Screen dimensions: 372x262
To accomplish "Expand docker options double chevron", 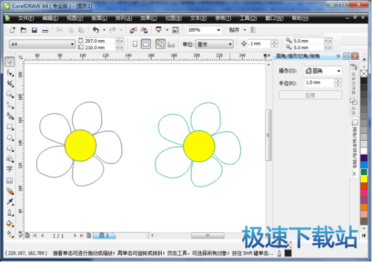I will tap(338, 56).
